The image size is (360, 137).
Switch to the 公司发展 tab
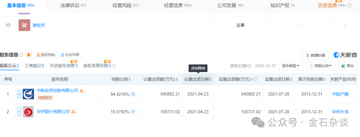click(x=230, y=6)
